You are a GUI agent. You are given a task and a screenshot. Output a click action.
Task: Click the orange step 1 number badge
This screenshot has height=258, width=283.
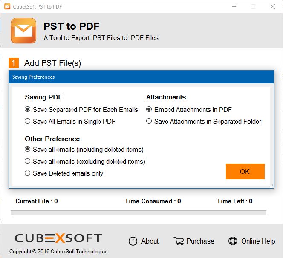[x=14, y=63]
